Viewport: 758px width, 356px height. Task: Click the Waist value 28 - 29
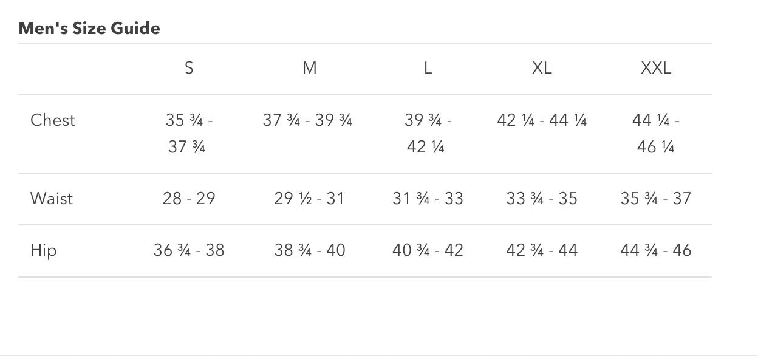point(189,199)
